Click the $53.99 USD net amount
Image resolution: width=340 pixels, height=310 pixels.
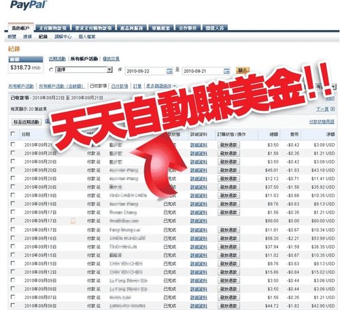(323, 238)
